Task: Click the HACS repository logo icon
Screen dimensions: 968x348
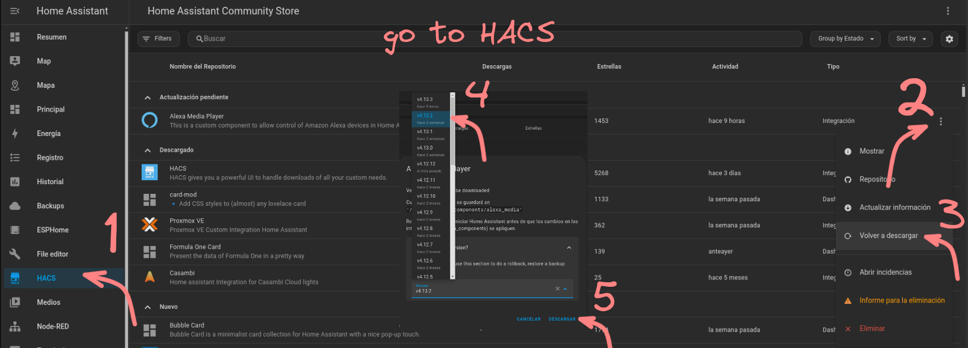Action: (x=150, y=172)
